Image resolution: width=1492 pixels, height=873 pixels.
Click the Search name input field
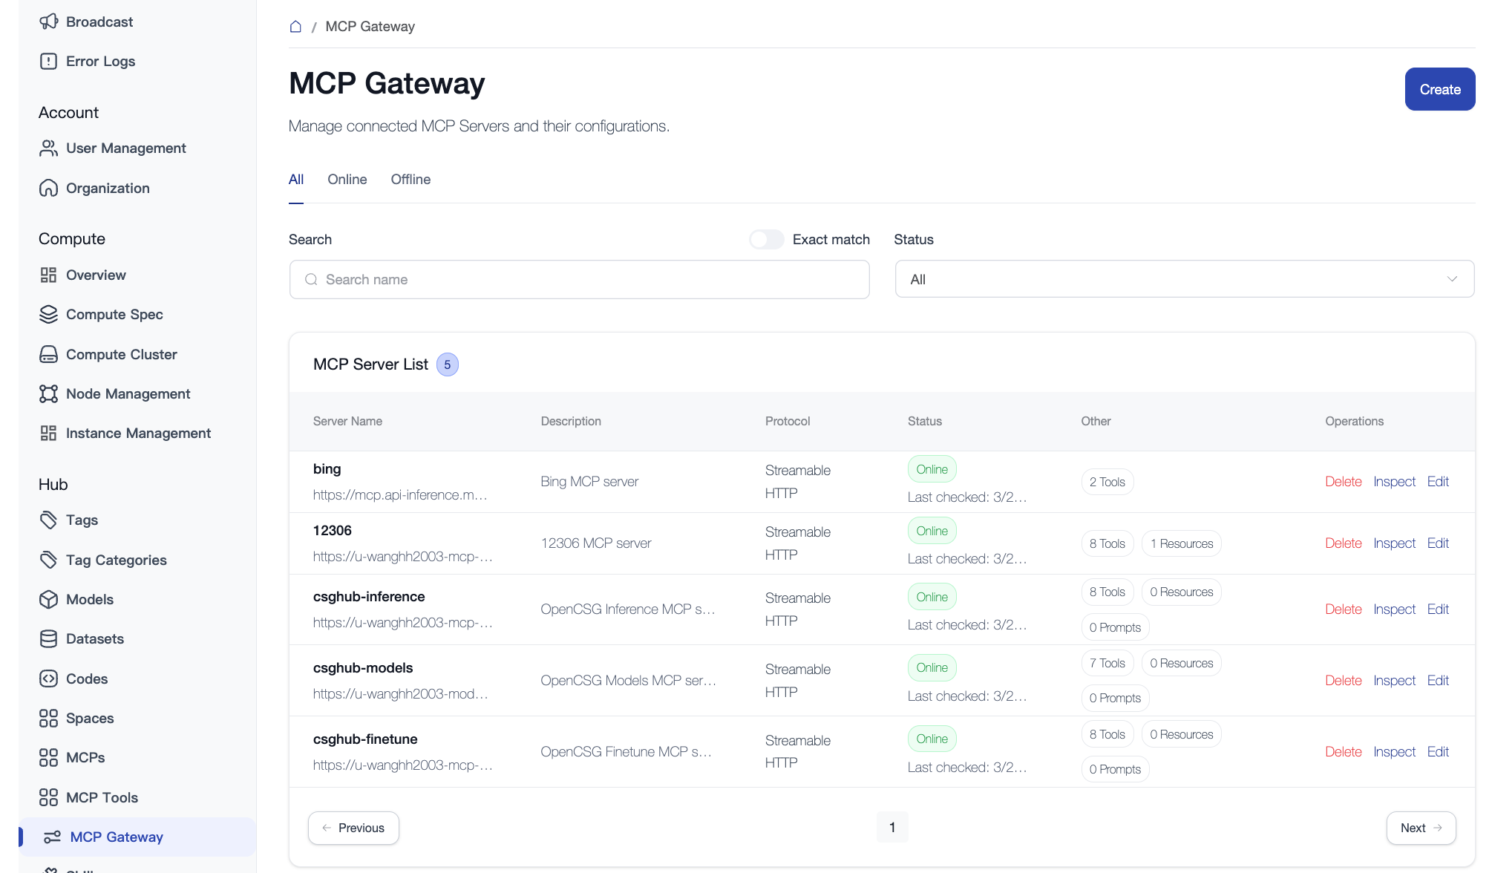pyautogui.click(x=579, y=279)
